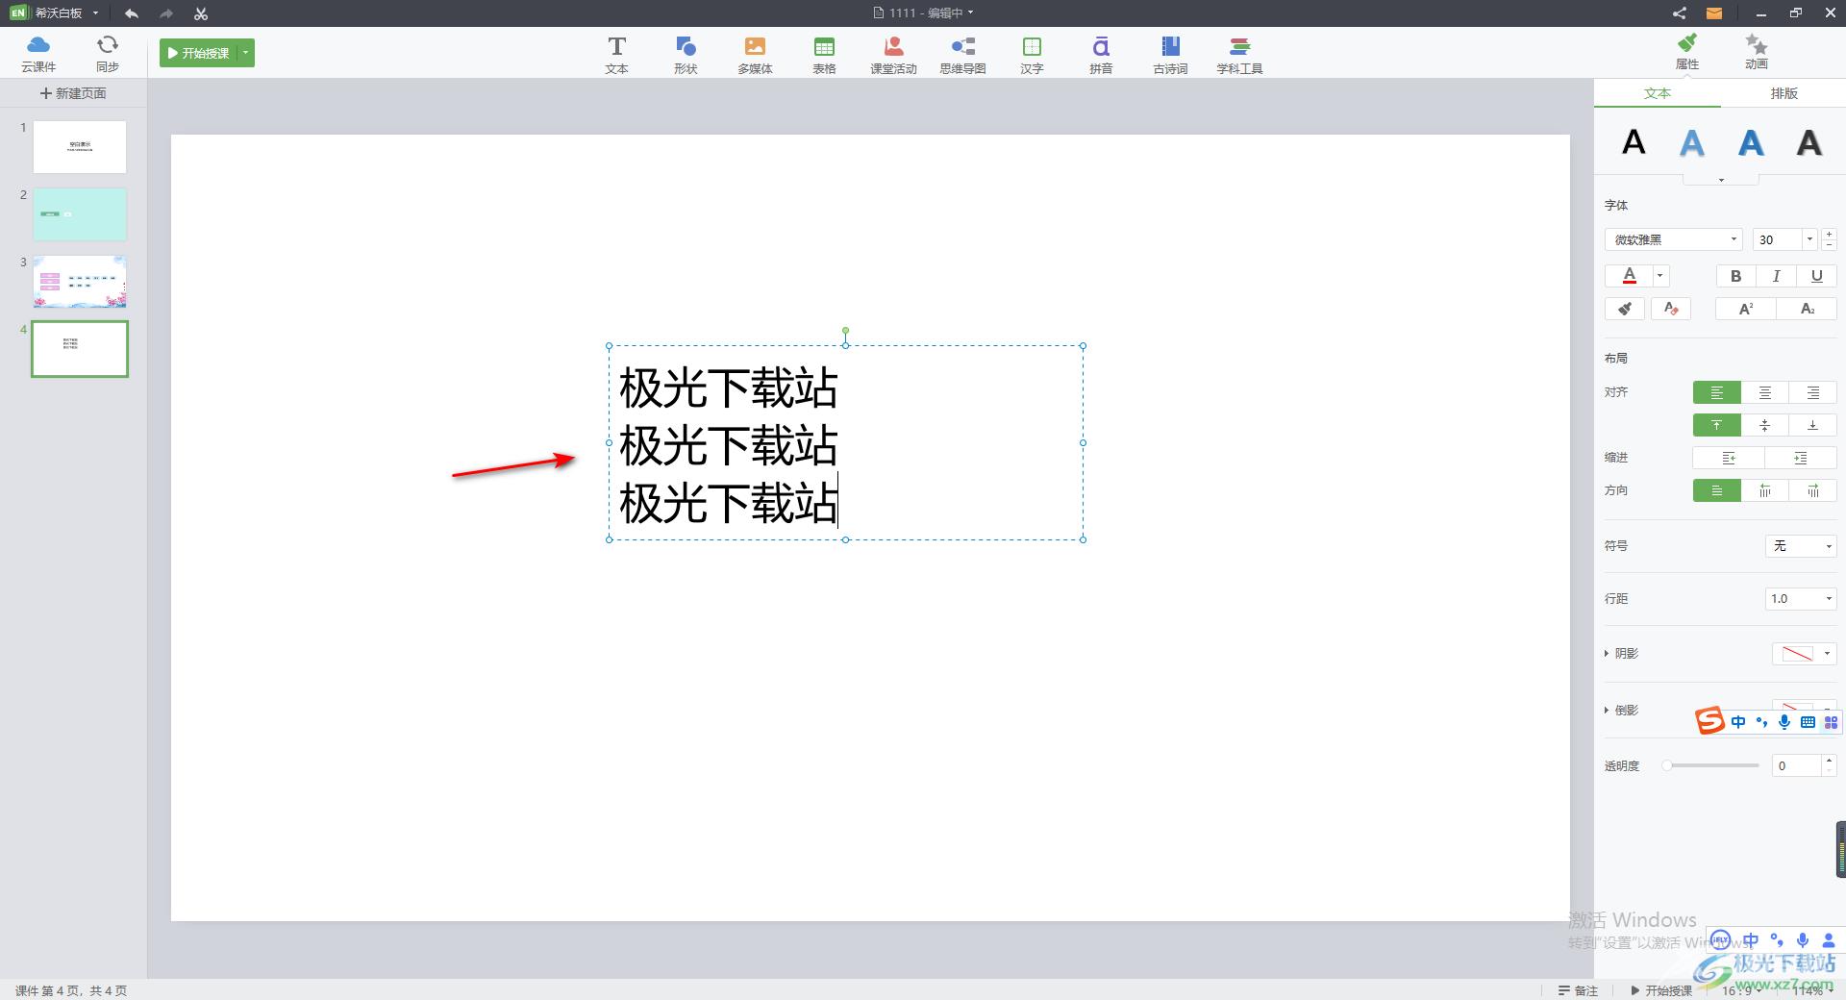Click the 透明度 transparency slider
This screenshot has width=1846, height=1000.
tap(1711, 765)
